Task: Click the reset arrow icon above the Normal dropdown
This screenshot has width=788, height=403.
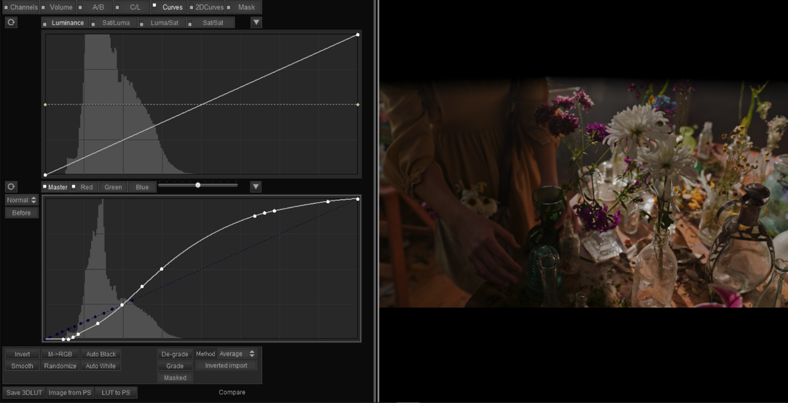Action: pos(11,187)
